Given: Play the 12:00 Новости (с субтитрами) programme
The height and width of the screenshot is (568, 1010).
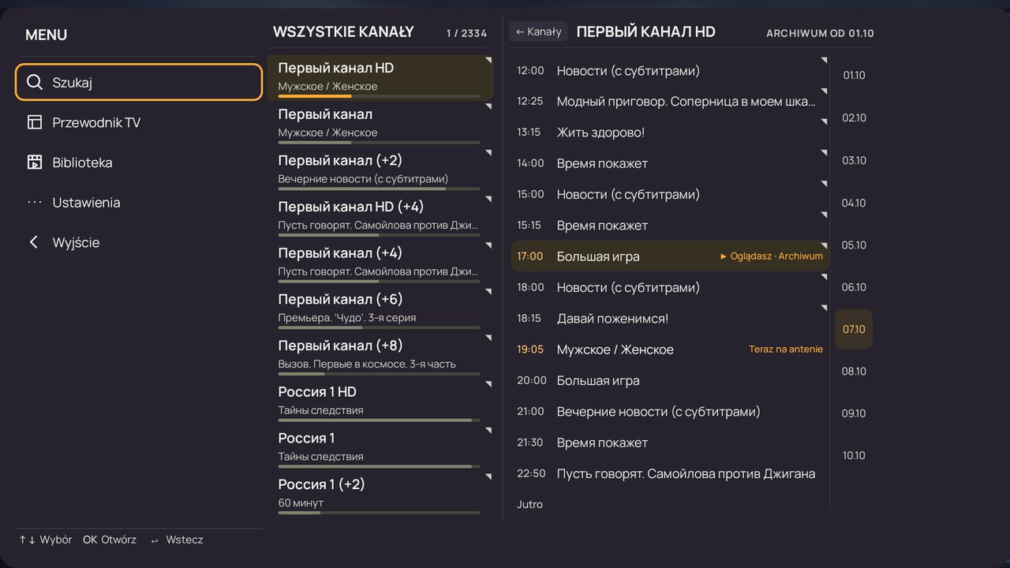Looking at the screenshot, I should 670,71.
